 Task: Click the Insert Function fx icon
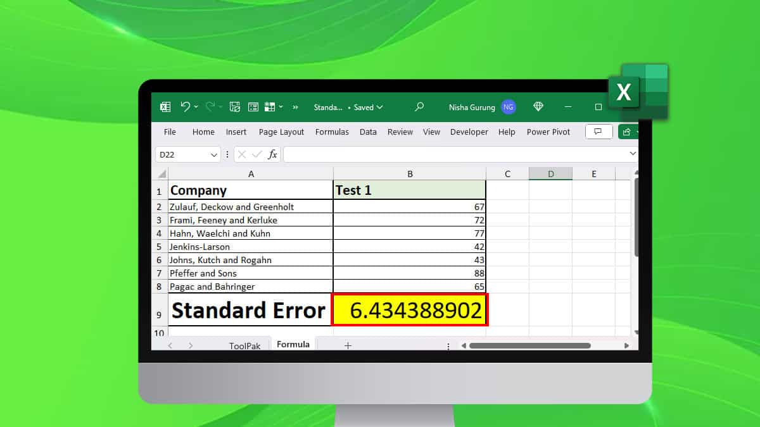(x=272, y=154)
